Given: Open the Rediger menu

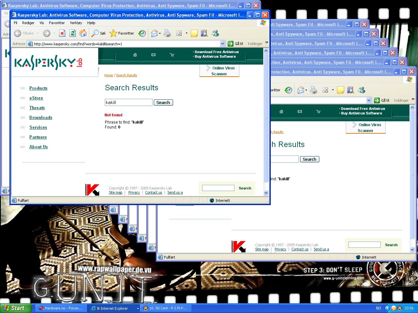Looking at the screenshot, I should (28, 23).
